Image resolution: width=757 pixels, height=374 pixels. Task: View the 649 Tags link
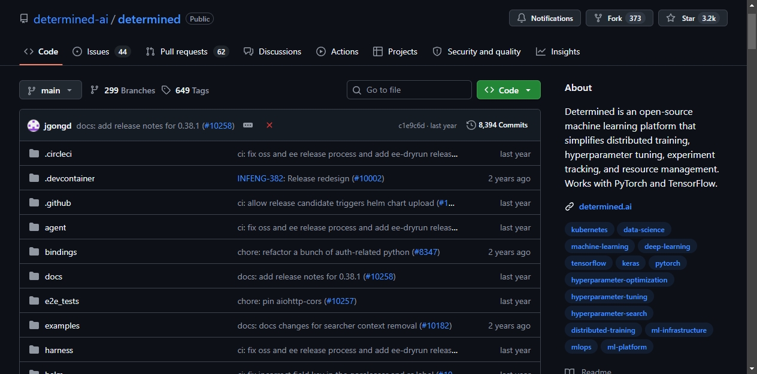point(185,90)
